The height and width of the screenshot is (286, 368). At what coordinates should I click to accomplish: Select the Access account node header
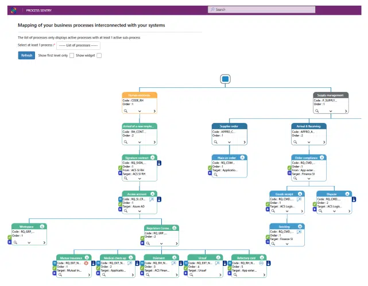[140, 195]
